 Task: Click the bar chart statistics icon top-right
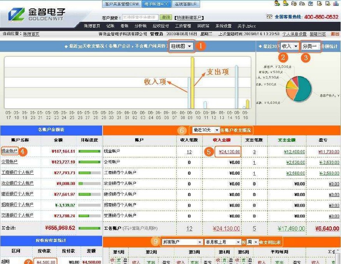(x=336, y=3)
